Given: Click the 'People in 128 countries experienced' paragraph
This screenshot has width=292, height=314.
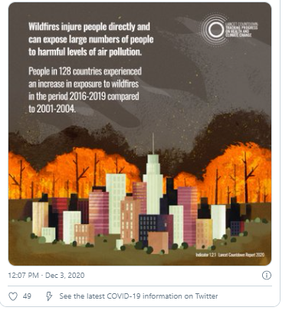Looking at the screenshot, I should point(85,90).
